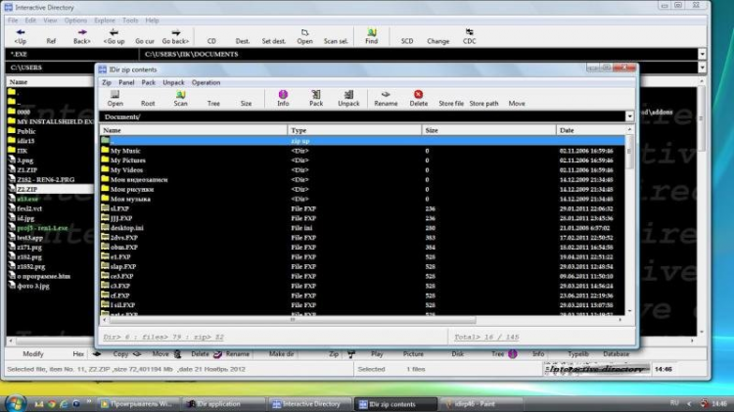Image resolution: width=734 pixels, height=412 pixels.
Task: Open the Options menu in main window
Action: [75, 21]
